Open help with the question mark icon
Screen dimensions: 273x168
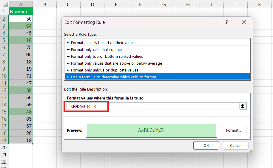click(226, 22)
